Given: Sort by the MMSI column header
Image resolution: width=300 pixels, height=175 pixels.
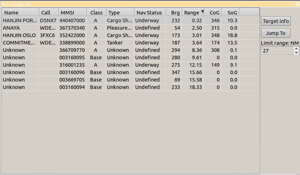Looking at the screenshot, I should click(72, 13).
